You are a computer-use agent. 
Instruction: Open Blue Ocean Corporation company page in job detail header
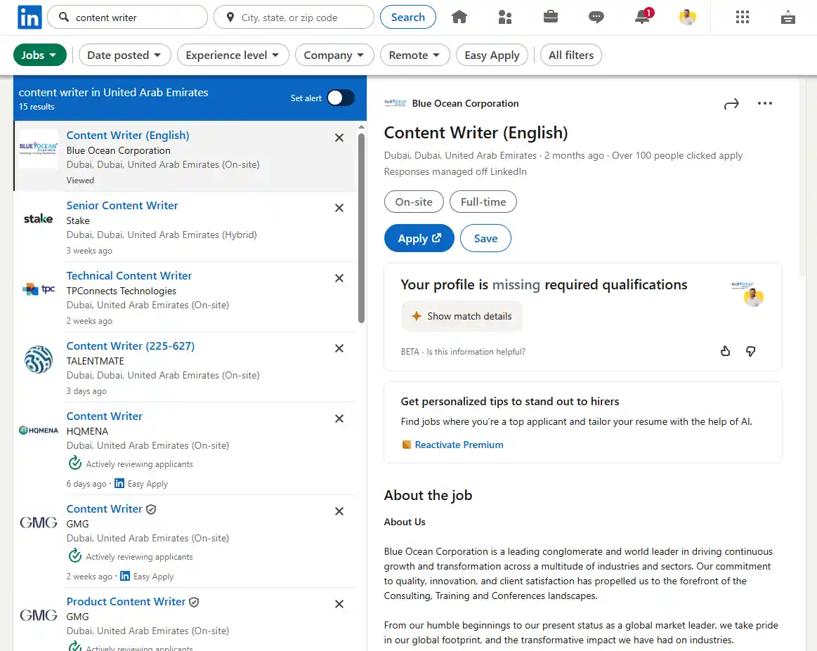pyautogui.click(x=465, y=104)
